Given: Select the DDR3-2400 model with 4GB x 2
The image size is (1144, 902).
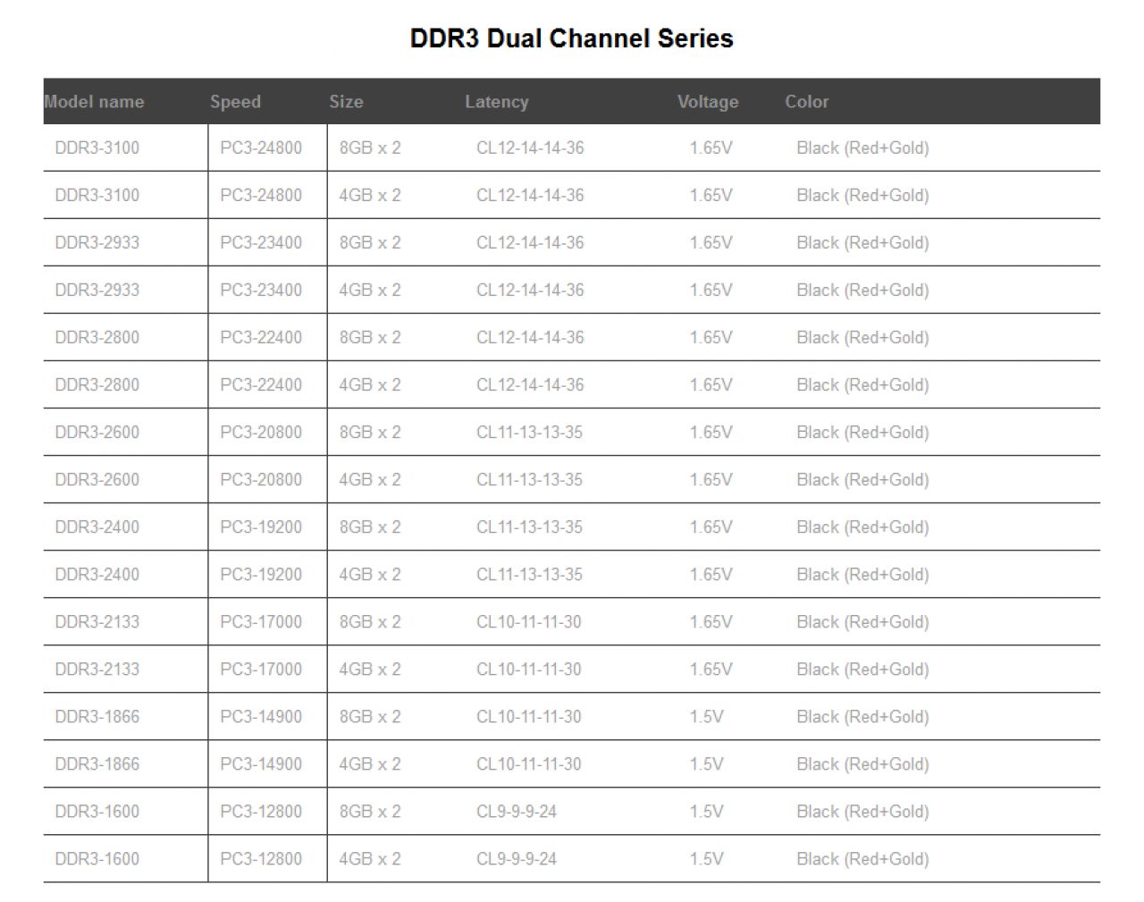Looking at the screenshot, I should (97, 575).
